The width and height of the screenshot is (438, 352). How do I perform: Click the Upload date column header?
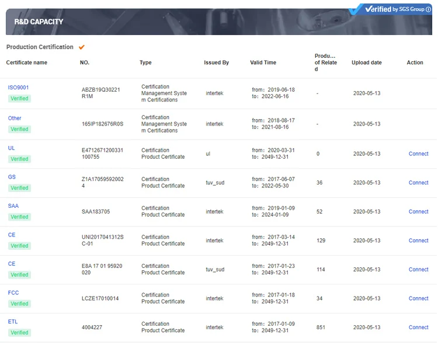tap(367, 62)
